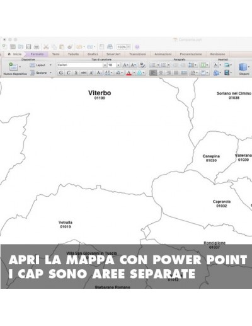Viewport: 252px width, 326px height.
Task: Select the Caprarola 01032 map label
Action: pyautogui.click(x=222, y=204)
